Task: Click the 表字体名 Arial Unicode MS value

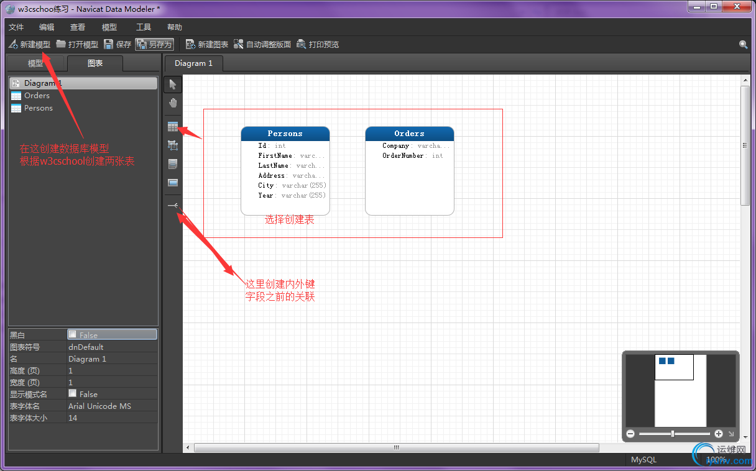Action: [112, 406]
